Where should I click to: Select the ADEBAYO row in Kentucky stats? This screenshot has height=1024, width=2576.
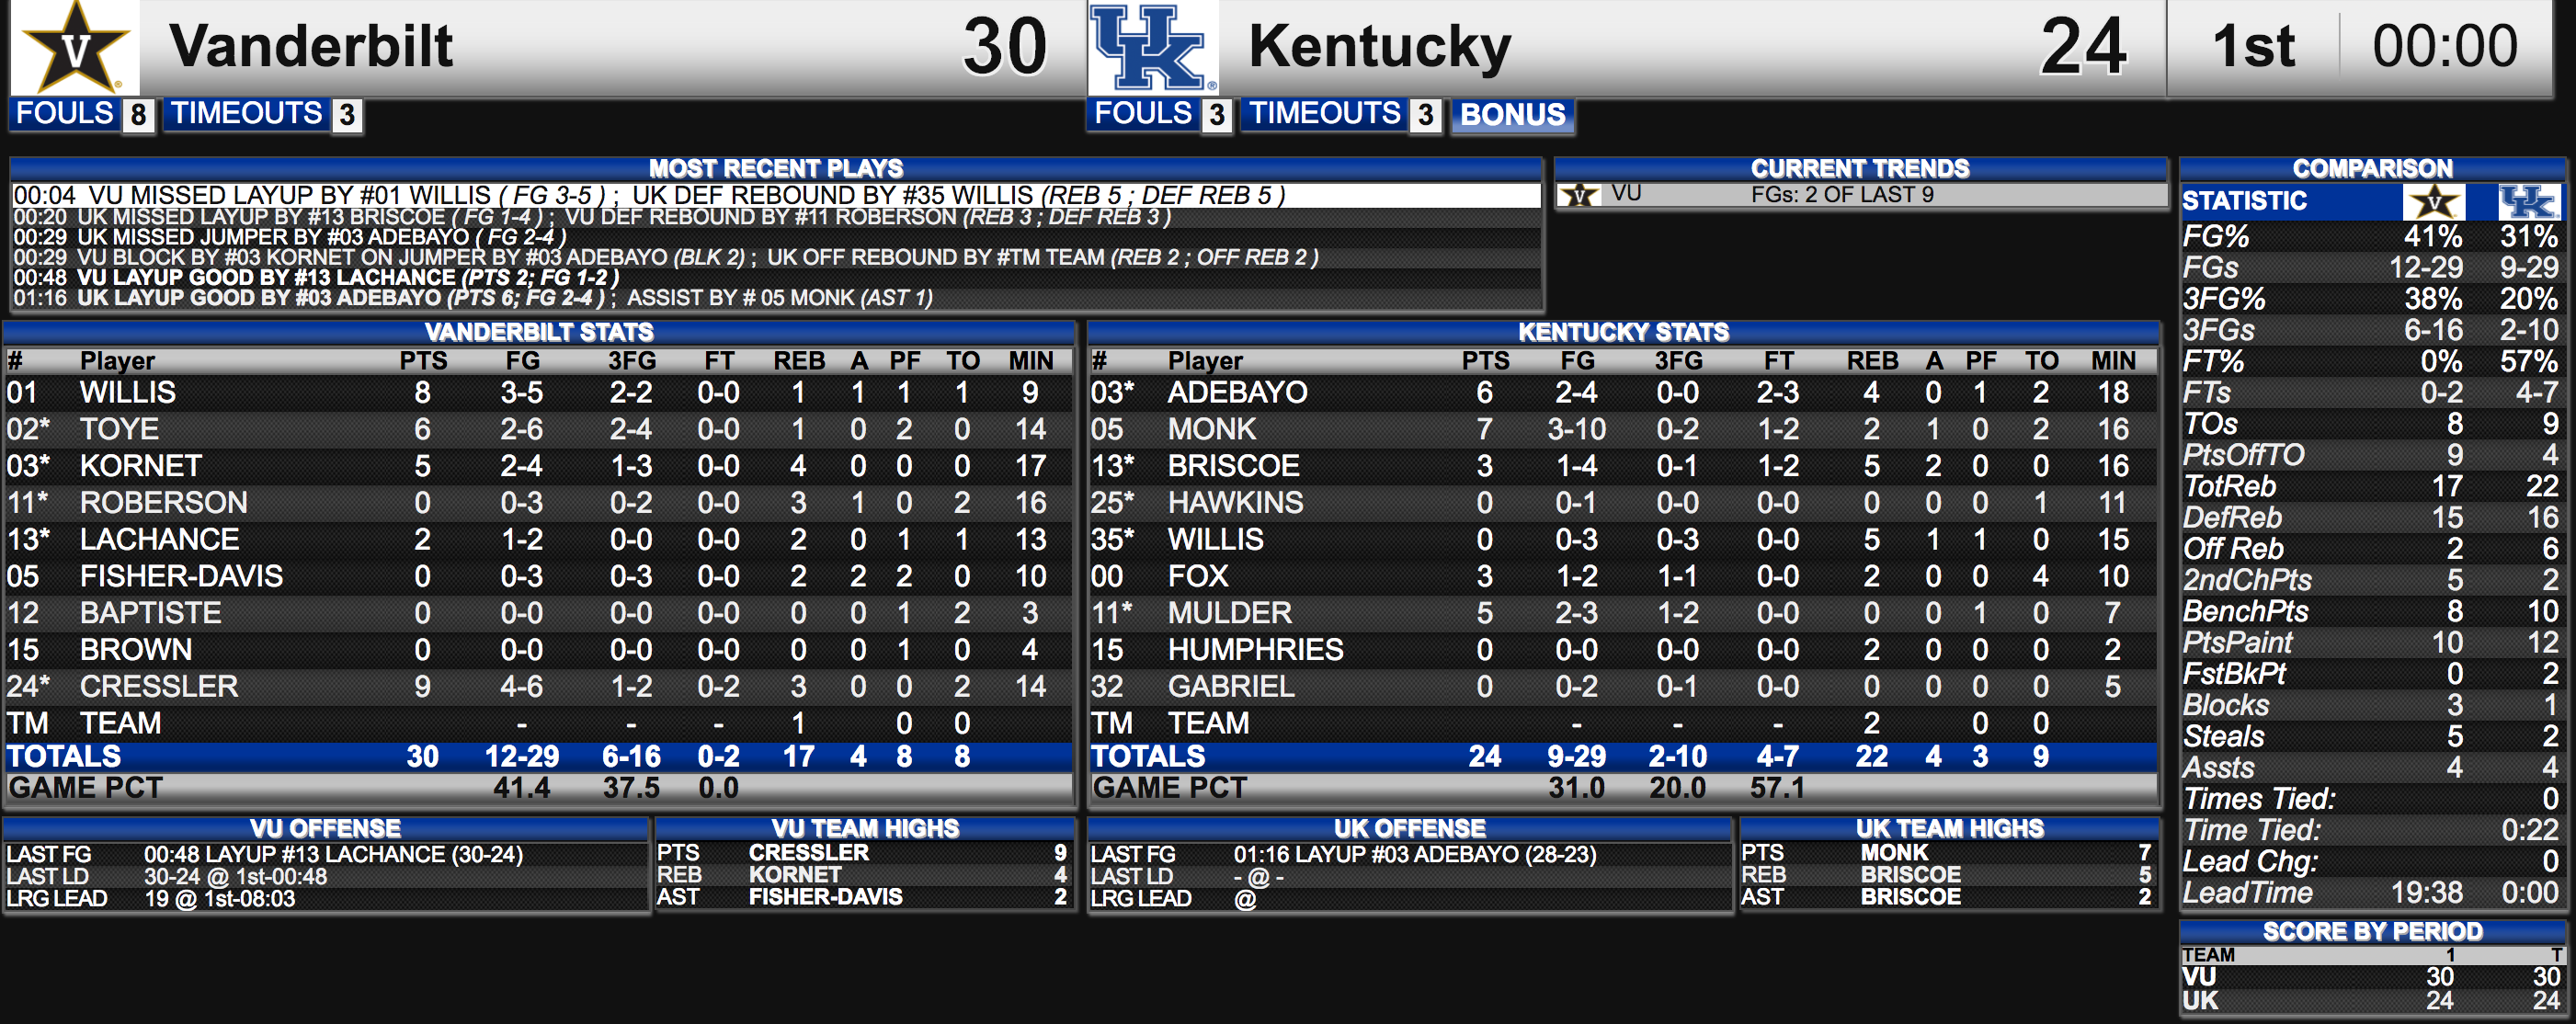click(1623, 392)
